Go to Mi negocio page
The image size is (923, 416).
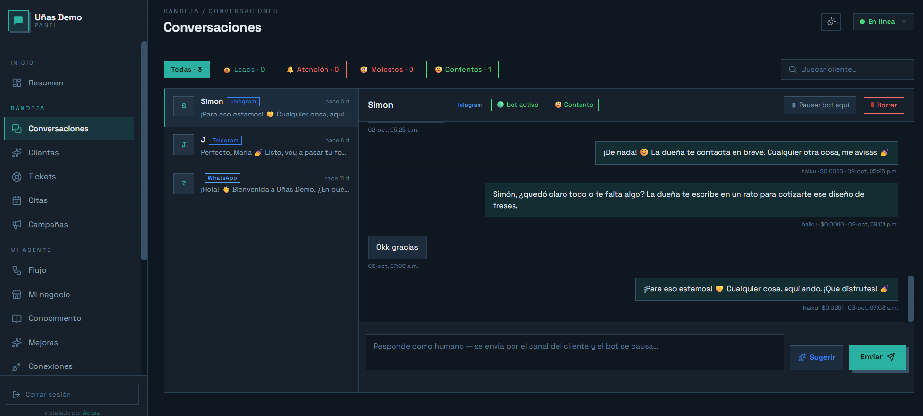[69, 295]
